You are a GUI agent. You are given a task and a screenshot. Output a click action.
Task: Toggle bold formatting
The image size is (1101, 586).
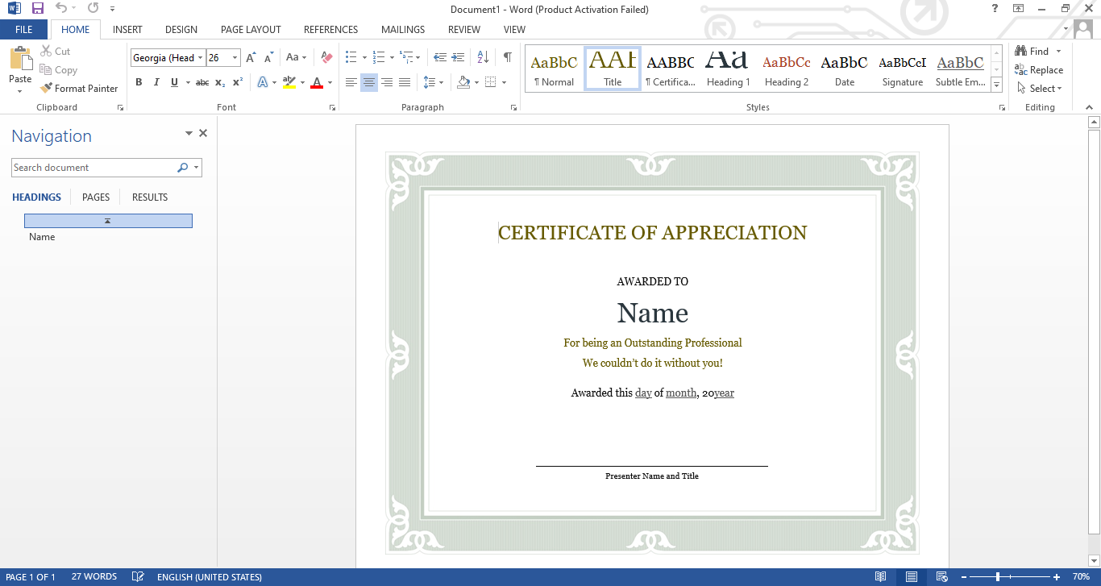[x=138, y=81]
